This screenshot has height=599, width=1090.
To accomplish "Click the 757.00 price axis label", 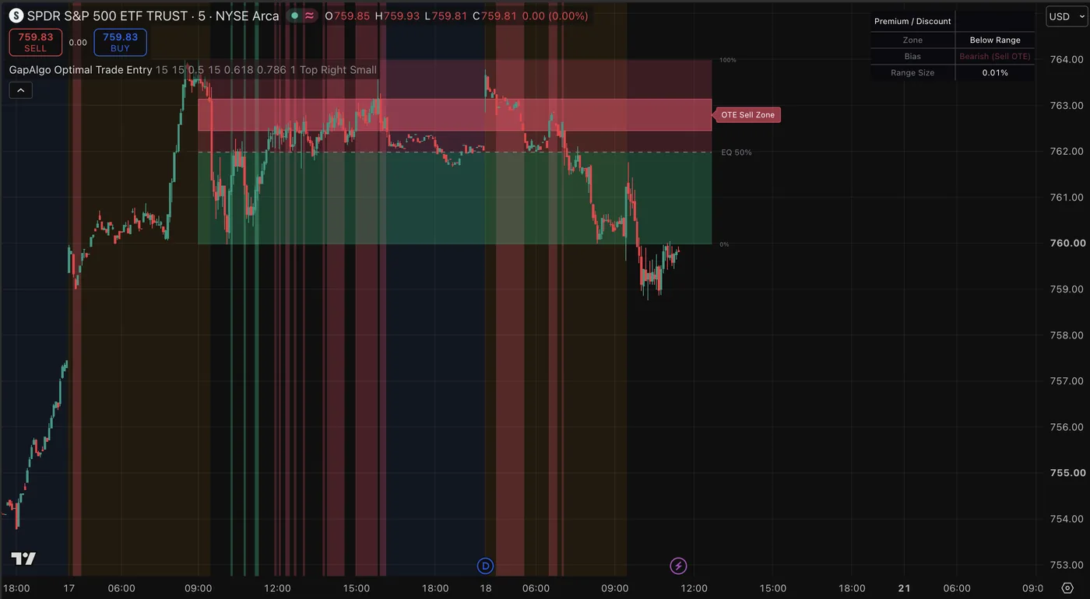I will [1067, 381].
